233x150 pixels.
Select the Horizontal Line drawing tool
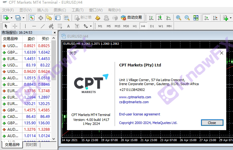point(34,26)
